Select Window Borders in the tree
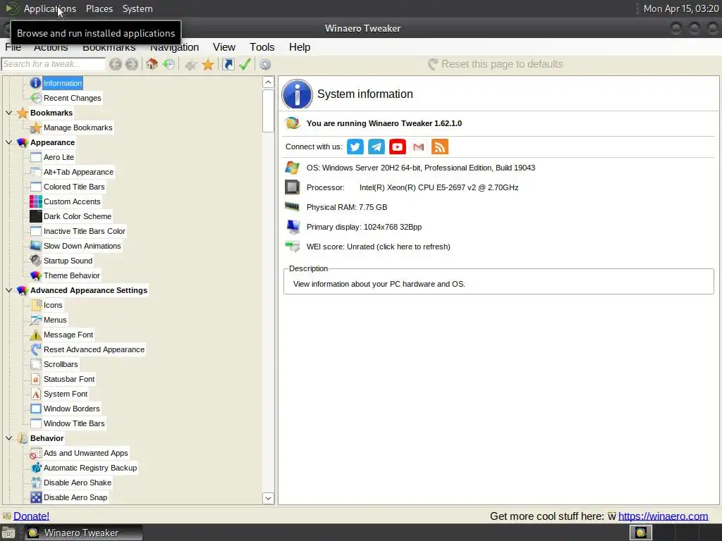722x541 pixels. click(71, 409)
